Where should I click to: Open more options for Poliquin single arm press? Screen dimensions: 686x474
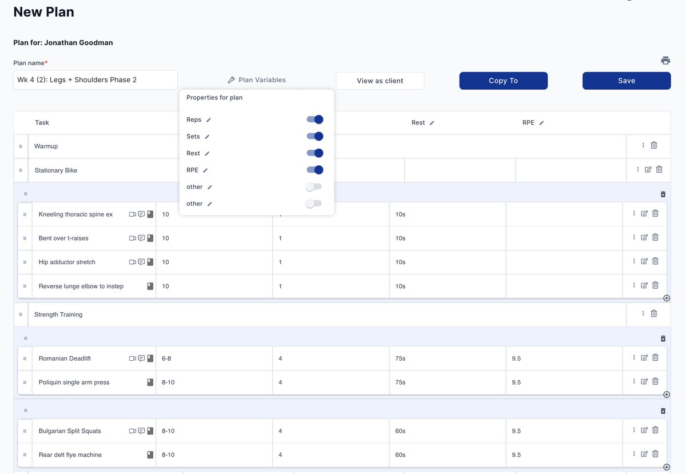pos(634,381)
